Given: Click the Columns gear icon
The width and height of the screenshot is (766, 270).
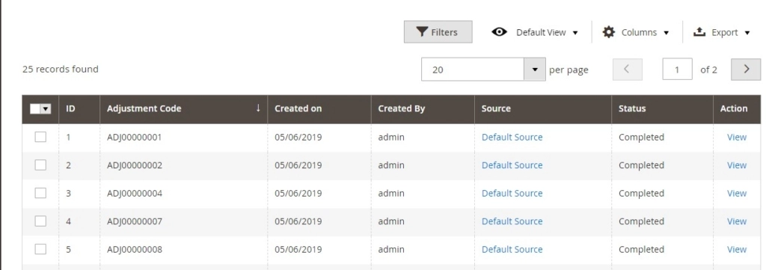Looking at the screenshot, I should tap(609, 32).
